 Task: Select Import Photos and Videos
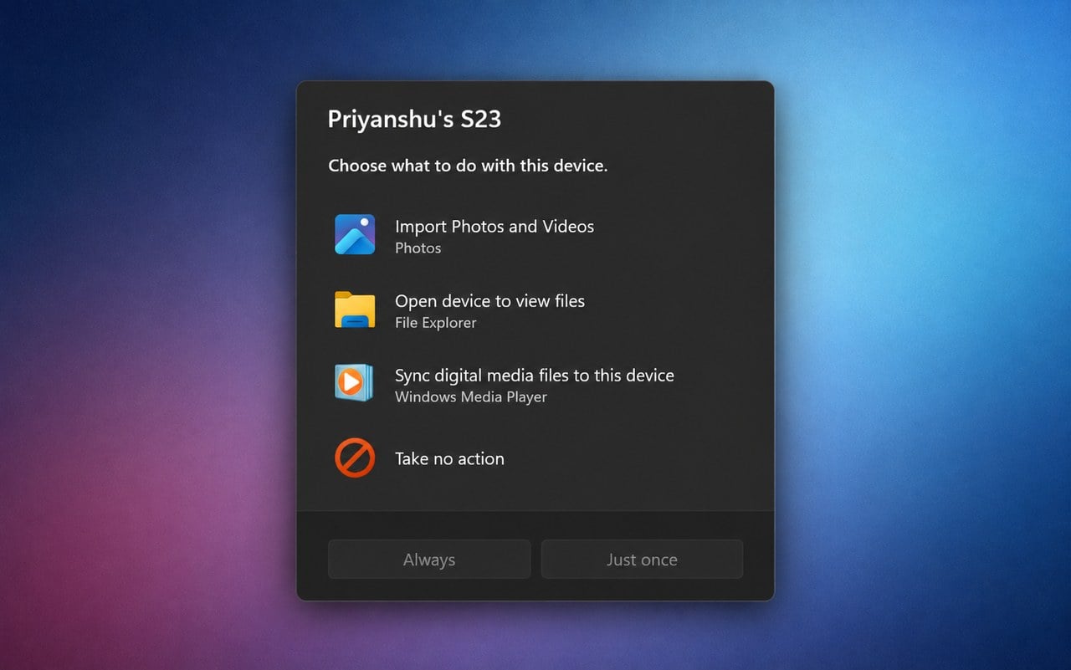coord(535,235)
